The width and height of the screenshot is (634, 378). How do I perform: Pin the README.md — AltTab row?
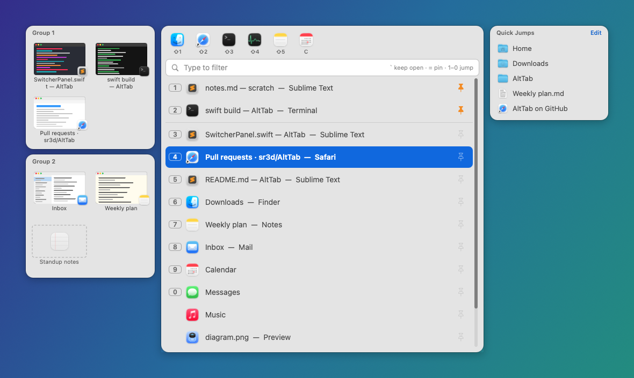click(460, 180)
